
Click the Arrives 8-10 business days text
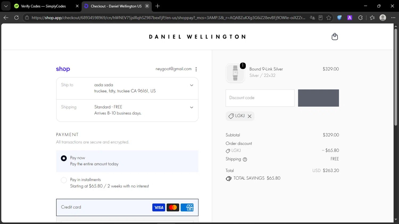(x=118, y=113)
